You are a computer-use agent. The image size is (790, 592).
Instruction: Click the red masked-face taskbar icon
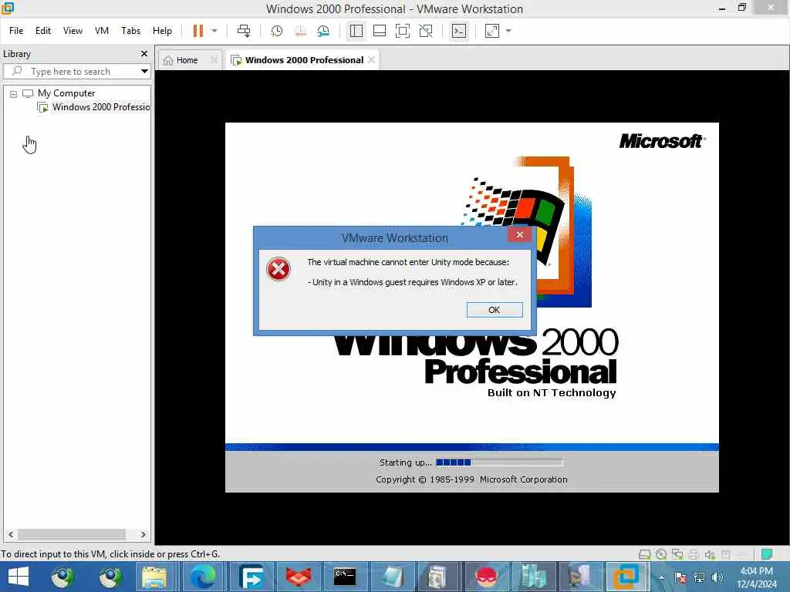click(486, 577)
